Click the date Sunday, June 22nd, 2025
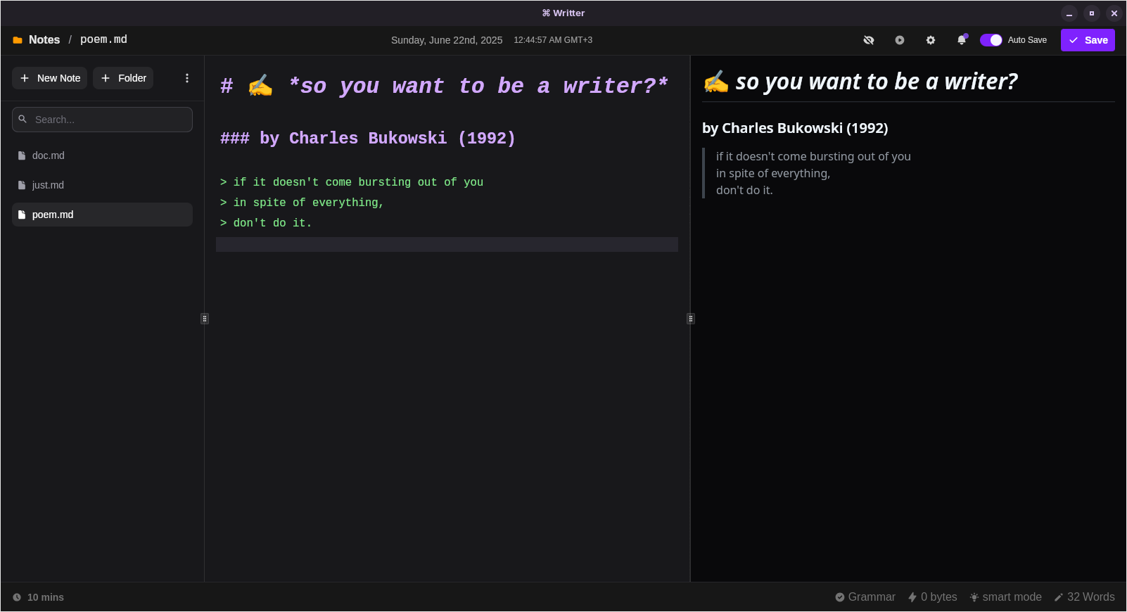Viewport: 1127px width, 612px height. 447,40
